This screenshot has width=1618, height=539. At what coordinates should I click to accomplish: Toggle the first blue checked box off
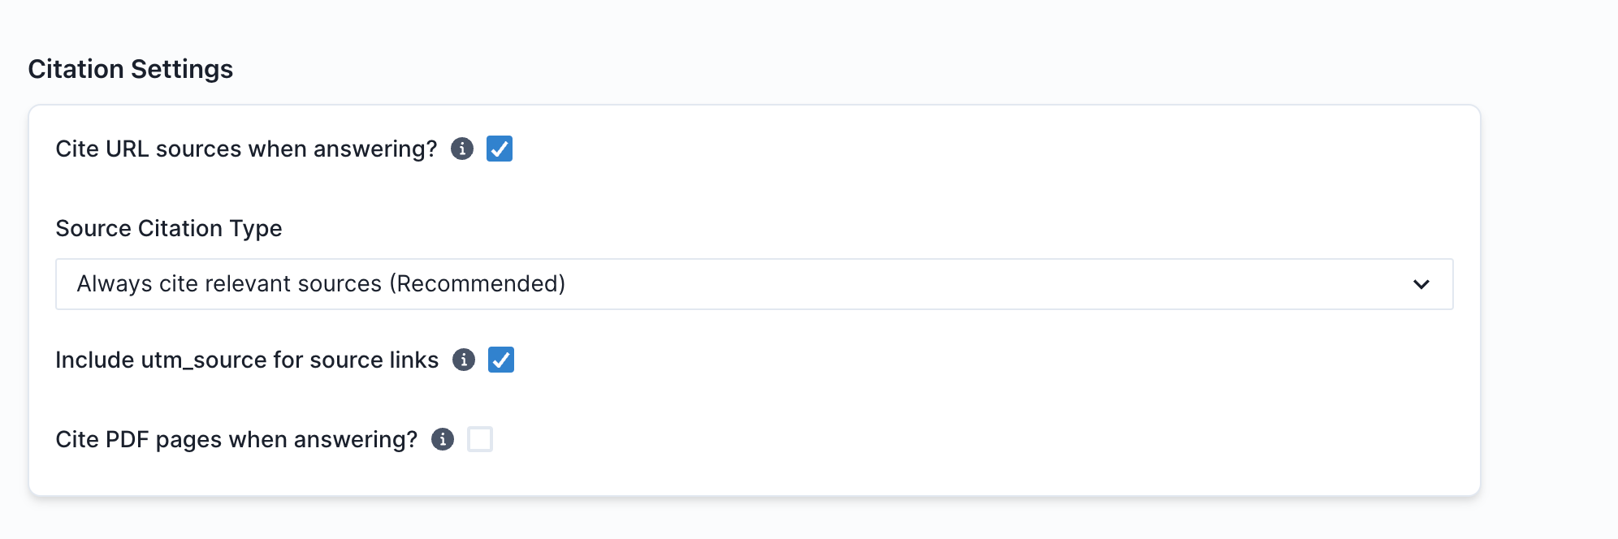[x=500, y=149]
